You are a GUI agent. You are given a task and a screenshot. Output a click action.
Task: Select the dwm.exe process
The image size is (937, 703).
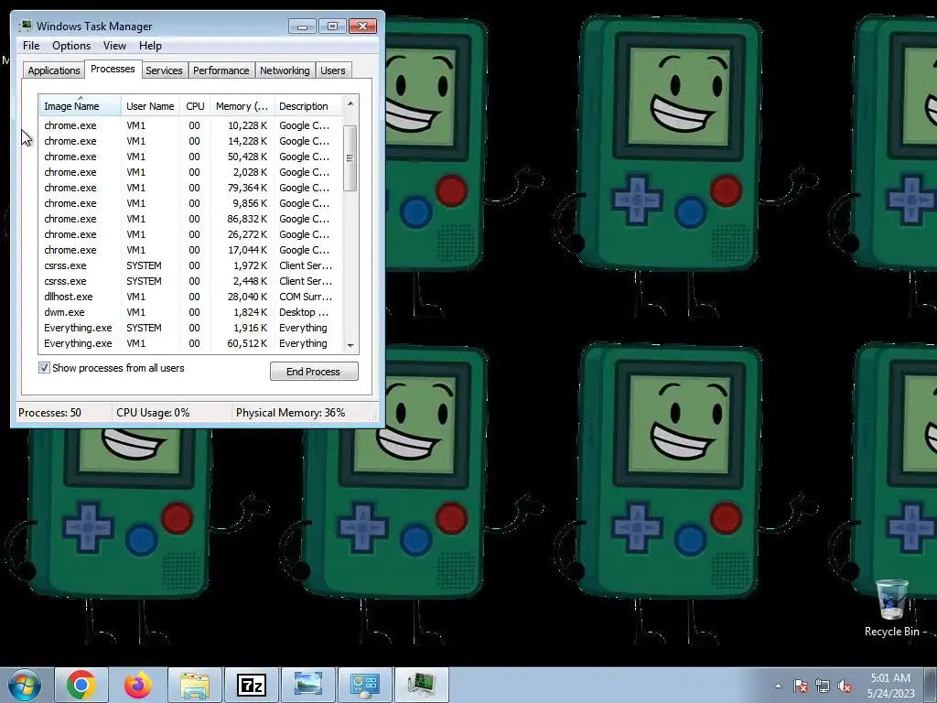point(190,312)
